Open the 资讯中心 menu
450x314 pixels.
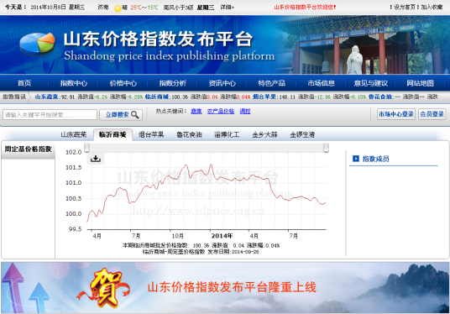point(222,83)
